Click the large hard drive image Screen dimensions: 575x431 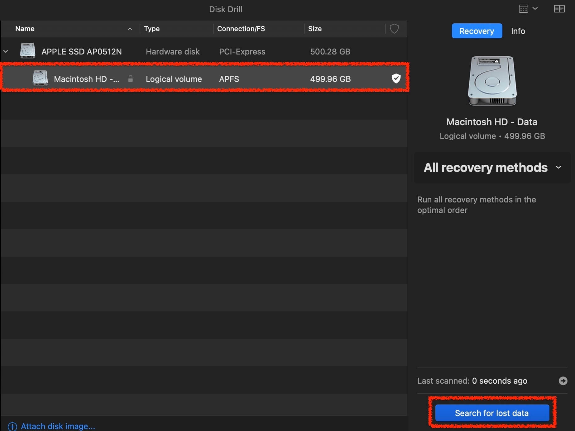(x=492, y=81)
